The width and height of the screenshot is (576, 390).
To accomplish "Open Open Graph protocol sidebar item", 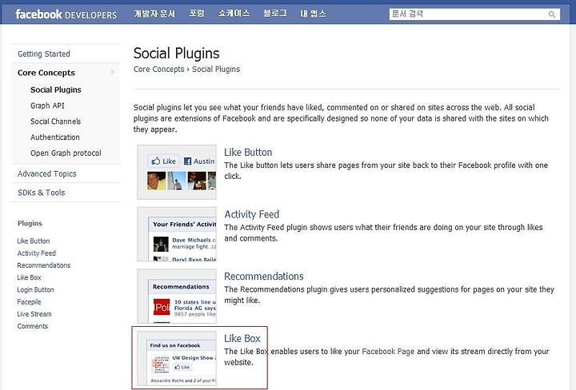I will pyautogui.click(x=66, y=153).
